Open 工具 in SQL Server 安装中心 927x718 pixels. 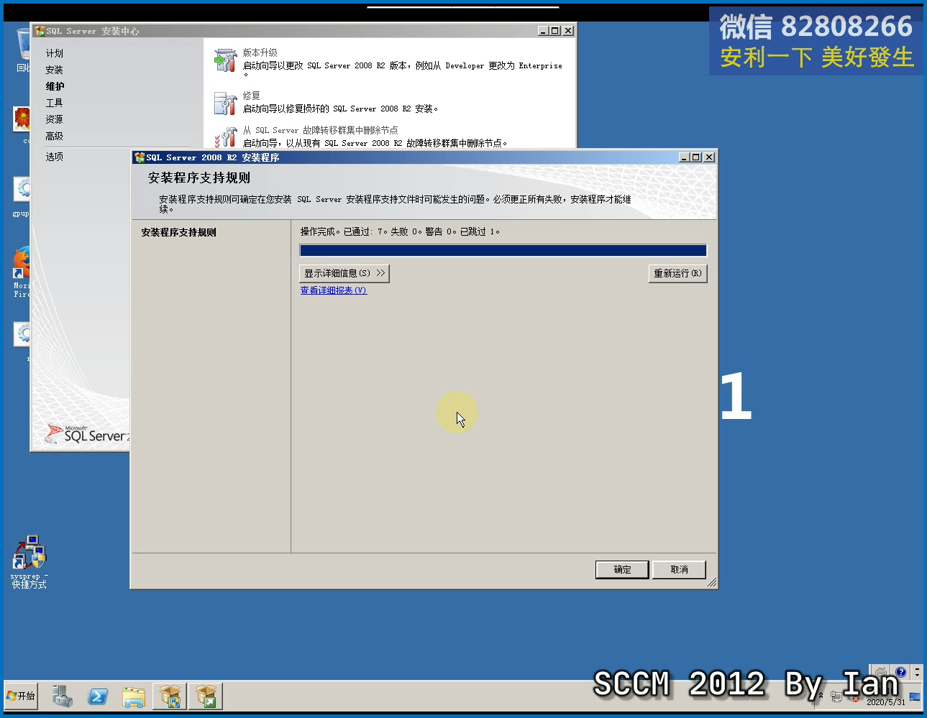[x=55, y=103]
